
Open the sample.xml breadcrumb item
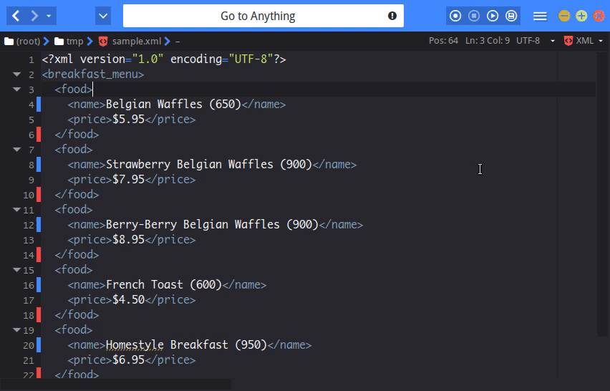coord(137,42)
